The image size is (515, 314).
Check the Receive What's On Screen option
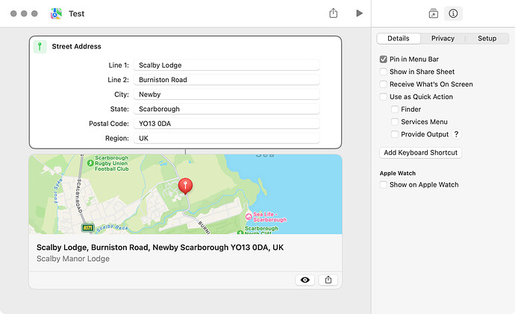pyautogui.click(x=383, y=84)
